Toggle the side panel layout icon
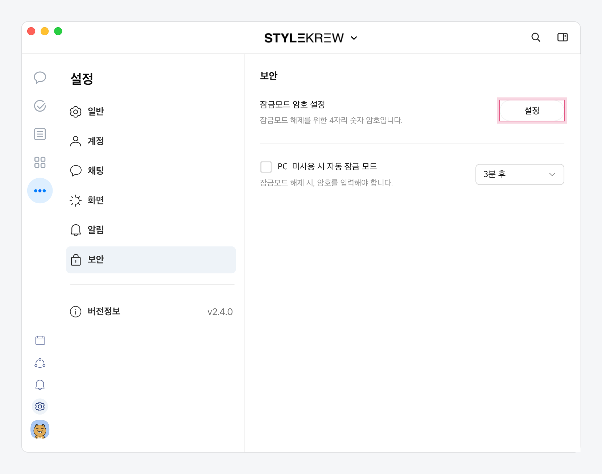 click(x=562, y=37)
